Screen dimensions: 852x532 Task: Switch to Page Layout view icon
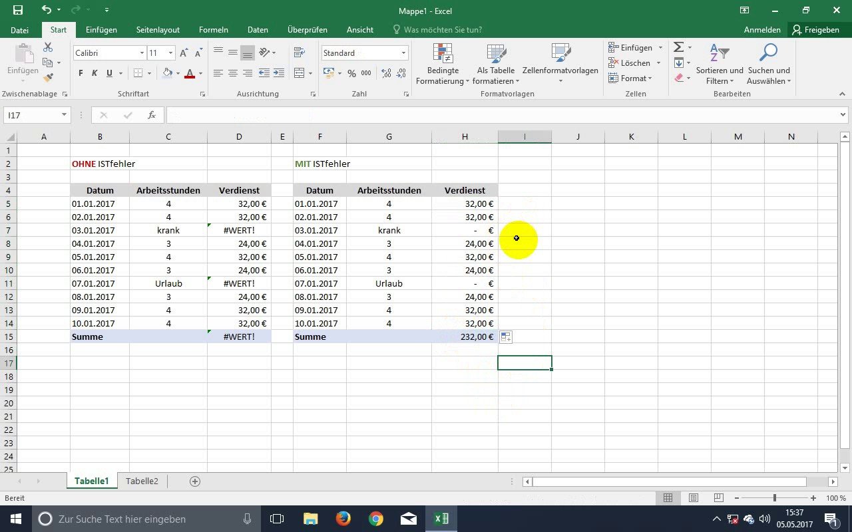693,498
